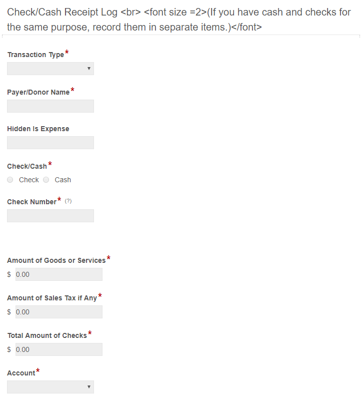Click the Amount of Sales Tax if Any label
This screenshot has height=402, width=361.
(52, 298)
